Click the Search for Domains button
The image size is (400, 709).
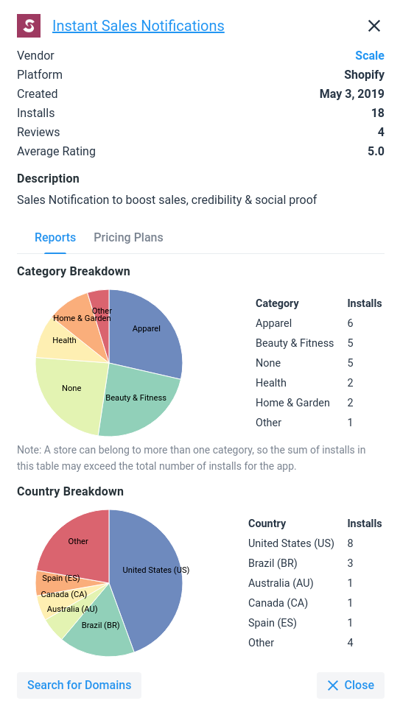79,685
